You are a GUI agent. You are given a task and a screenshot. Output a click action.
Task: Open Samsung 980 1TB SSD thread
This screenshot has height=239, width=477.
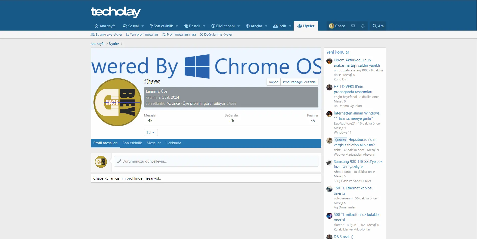358,164
